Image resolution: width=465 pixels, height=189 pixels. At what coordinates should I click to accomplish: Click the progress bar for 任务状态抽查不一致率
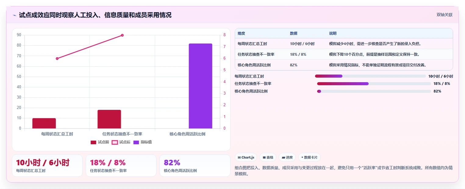coord(374,84)
